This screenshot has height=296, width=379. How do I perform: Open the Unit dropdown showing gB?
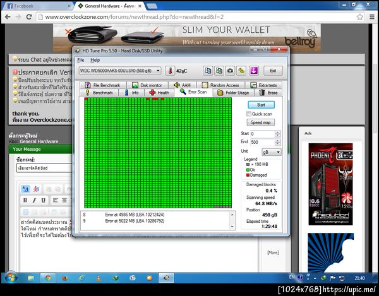(271, 152)
